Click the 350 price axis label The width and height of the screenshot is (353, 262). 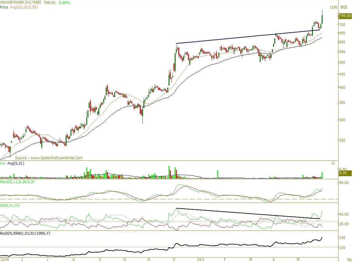click(342, 102)
